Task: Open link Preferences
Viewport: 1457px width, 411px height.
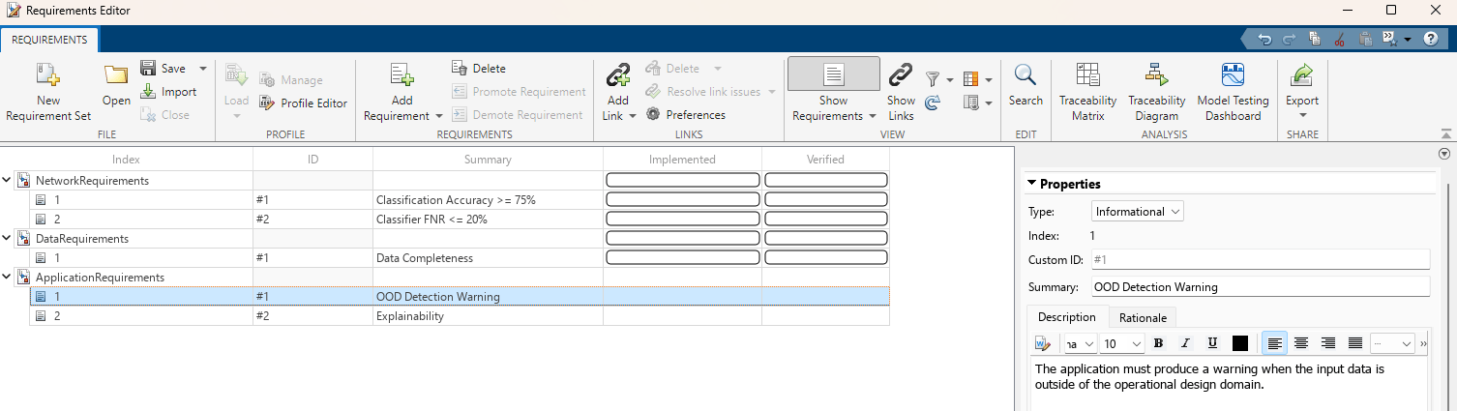Action: point(685,115)
